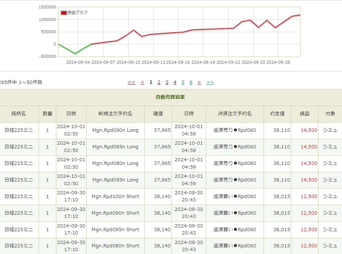Click the 約定値 column header
The height and width of the screenshot is (254, 342).
tap(277, 114)
